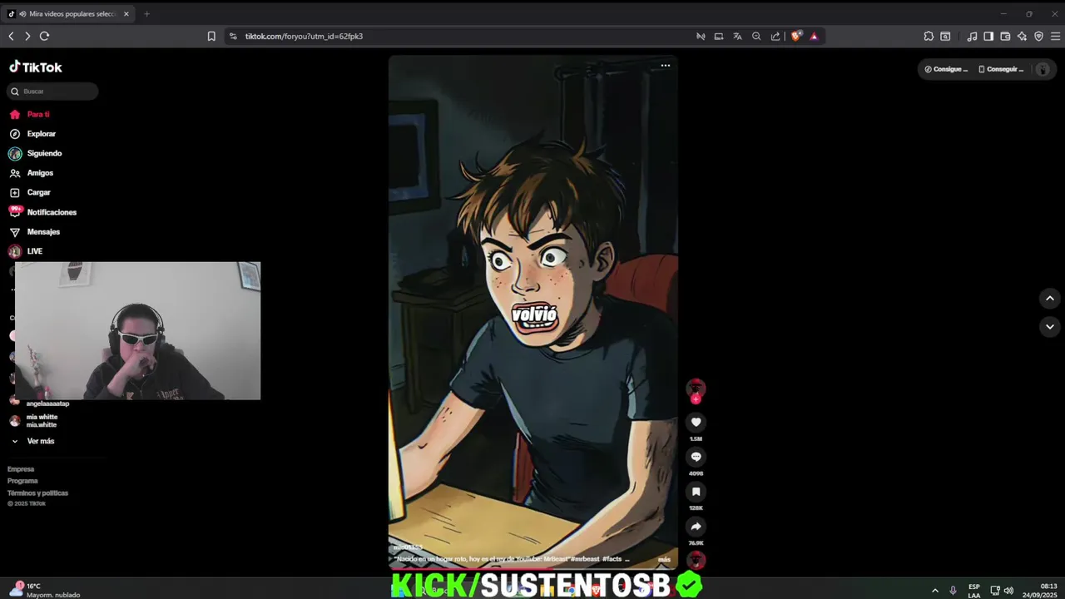This screenshot has width=1065, height=599.
Task: Open the spinning sound disc icon
Action: 696,560
